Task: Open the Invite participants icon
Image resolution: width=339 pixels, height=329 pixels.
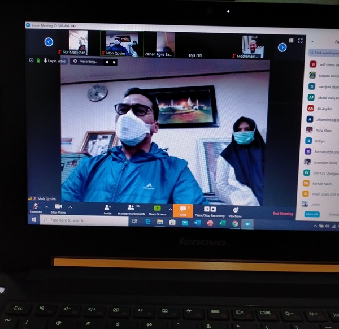Action: point(107,208)
